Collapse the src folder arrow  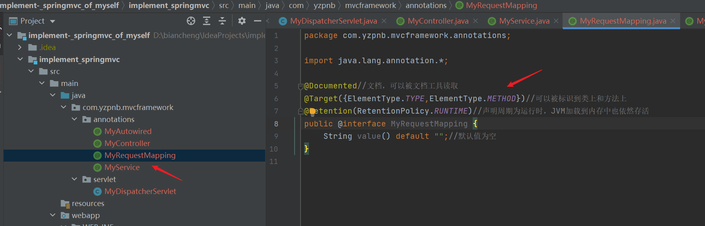(31, 71)
